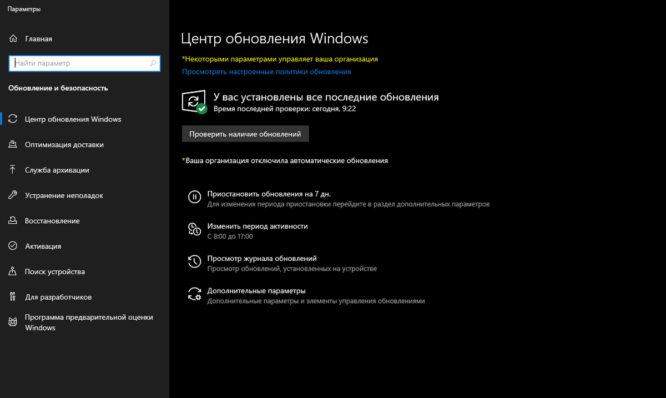This screenshot has width=666, height=398.
Task: Open Служба архивации section
Action: click(57, 169)
